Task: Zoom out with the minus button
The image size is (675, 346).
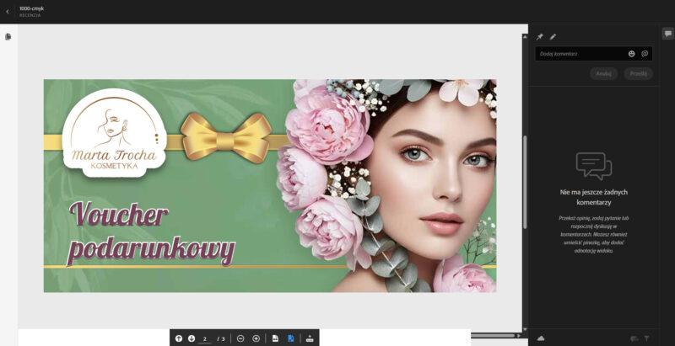Action: [x=240, y=338]
